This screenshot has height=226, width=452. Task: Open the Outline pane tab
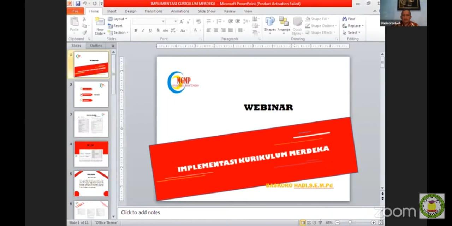[x=96, y=46]
